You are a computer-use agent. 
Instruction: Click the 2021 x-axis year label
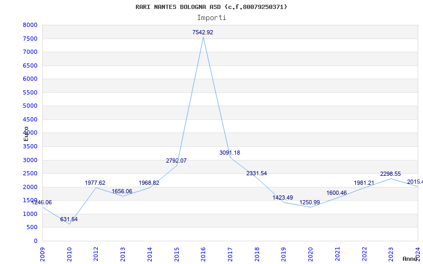(x=337, y=254)
